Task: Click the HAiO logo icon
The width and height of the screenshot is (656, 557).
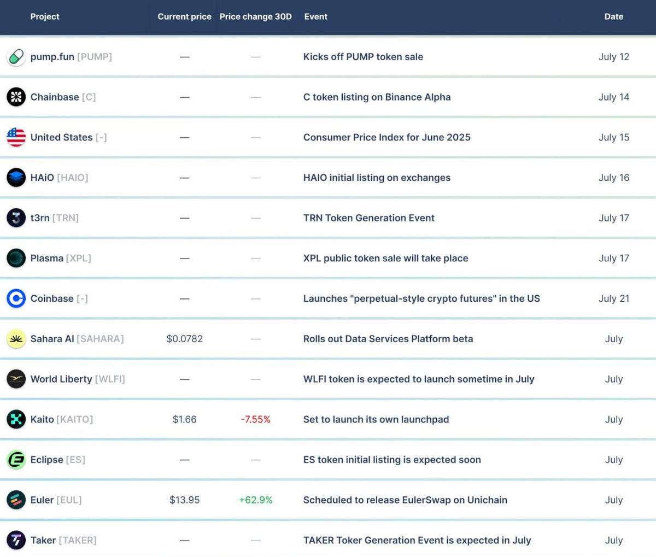Action: [16, 178]
